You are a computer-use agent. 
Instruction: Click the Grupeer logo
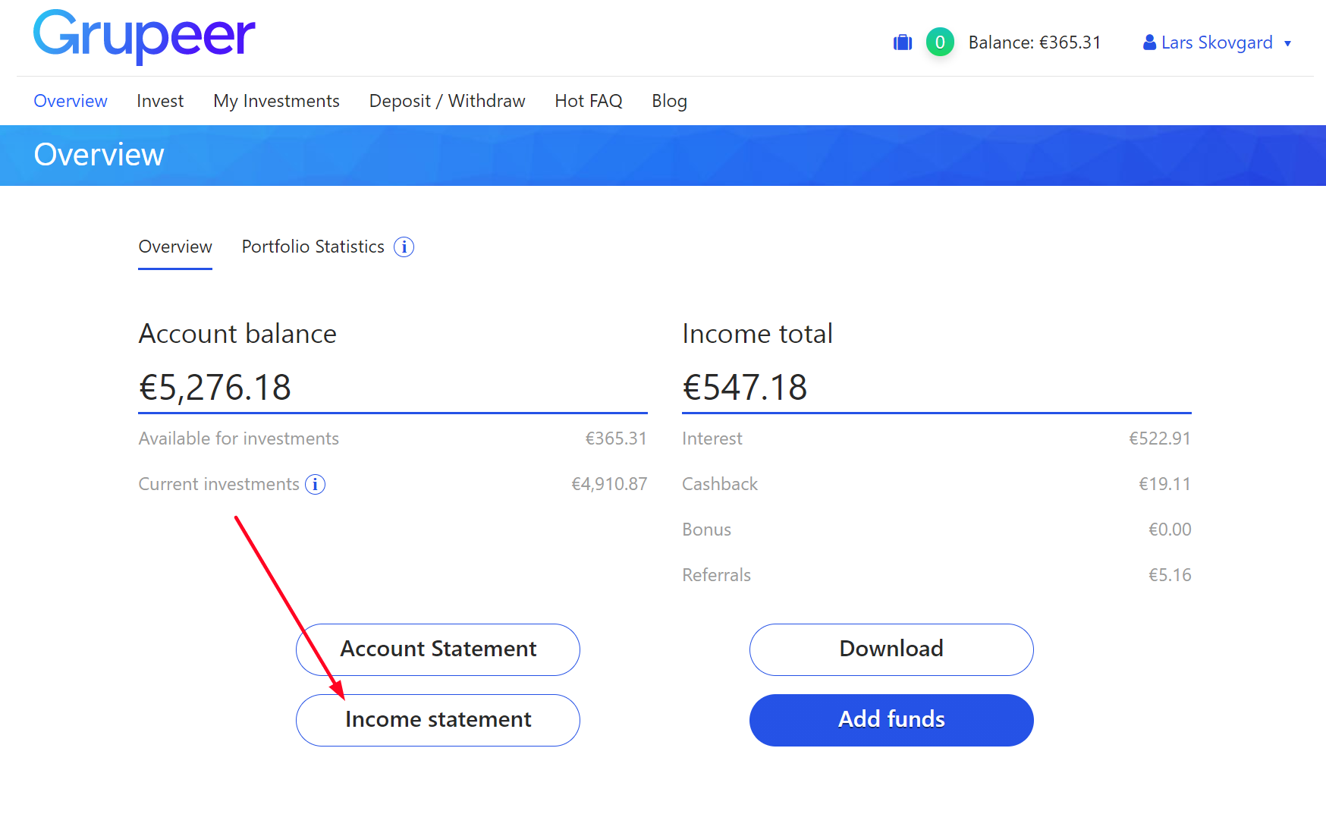coord(144,36)
